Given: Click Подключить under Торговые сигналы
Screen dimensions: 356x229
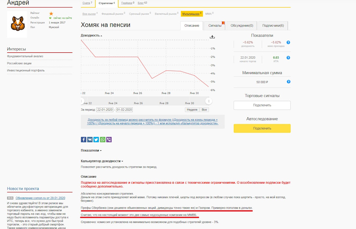Looking at the screenshot, I should click(x=262, y=105).
